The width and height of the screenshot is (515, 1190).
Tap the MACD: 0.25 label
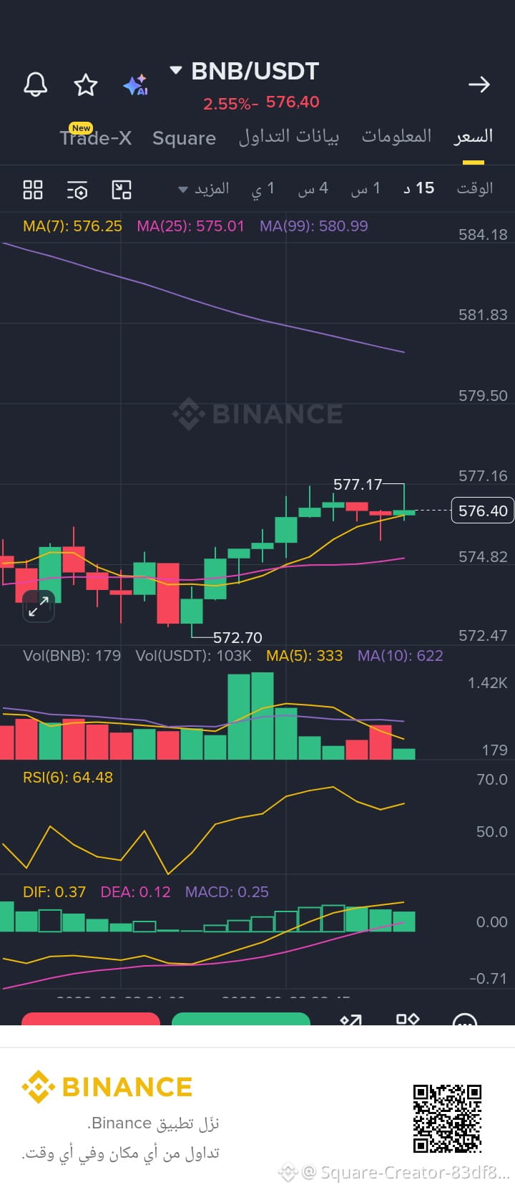point(227,891)
